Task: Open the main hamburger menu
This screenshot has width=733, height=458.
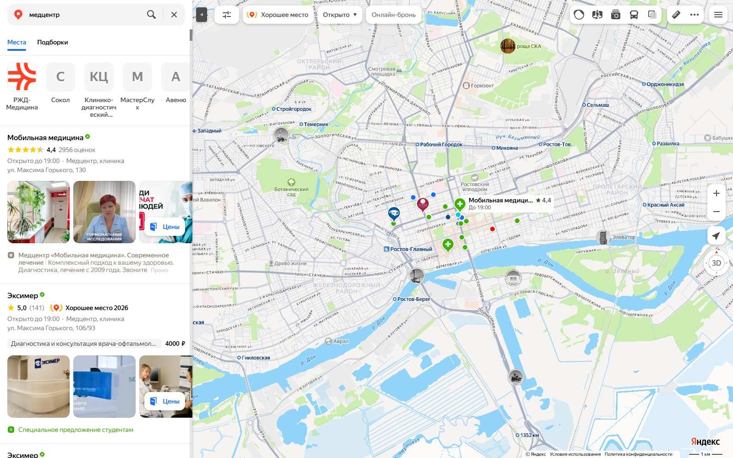Action: (x=718, y=15)
